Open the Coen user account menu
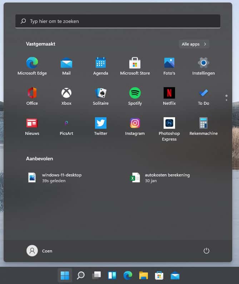This screenshot has height=284, width=239. click(39, 251)
